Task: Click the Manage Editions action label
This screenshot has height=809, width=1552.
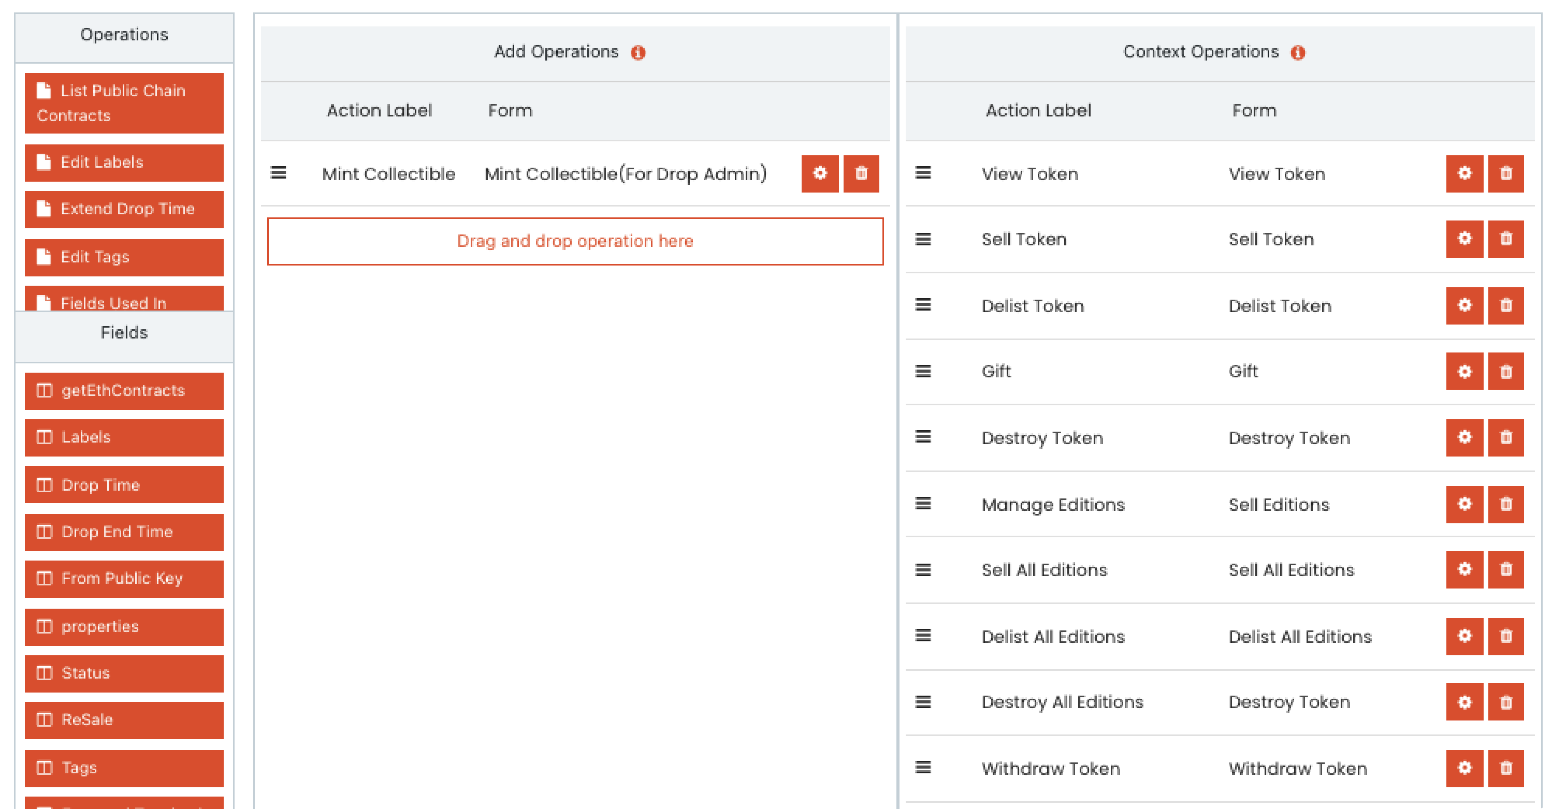Action: click(x=1053, y=505)
